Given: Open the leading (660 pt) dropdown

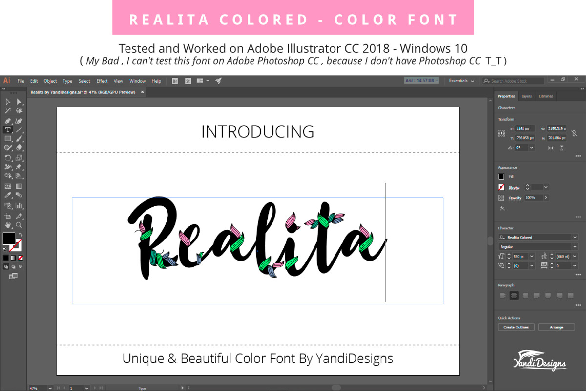Looking at the screenshot, I should pos(575,256).
